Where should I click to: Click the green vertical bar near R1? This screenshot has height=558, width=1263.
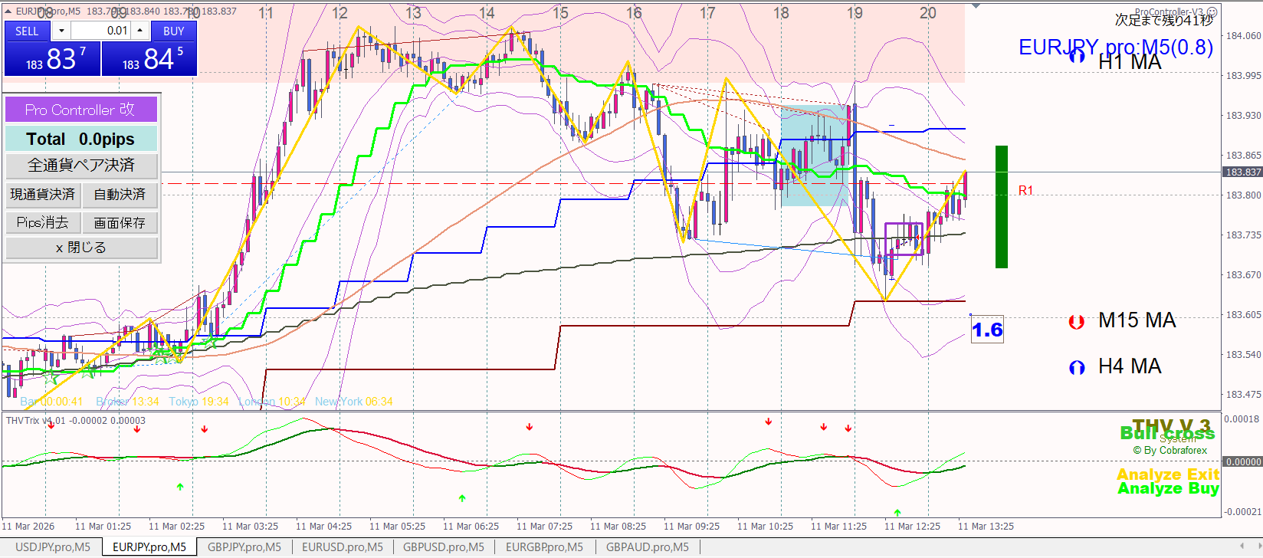coord(1001,207)
